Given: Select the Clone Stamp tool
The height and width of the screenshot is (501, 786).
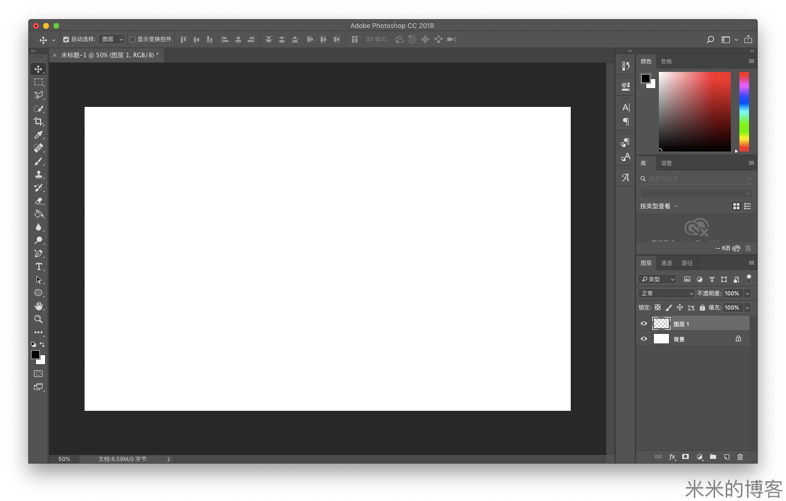Looking at the screenshot, I should pos(38,174).
